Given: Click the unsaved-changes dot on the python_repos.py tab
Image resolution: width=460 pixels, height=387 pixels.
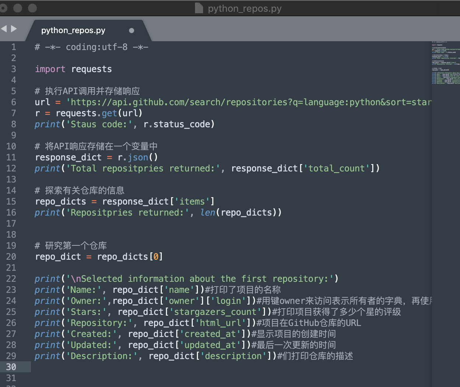Looking at the screenshot, I should click(x=132, y=31).
